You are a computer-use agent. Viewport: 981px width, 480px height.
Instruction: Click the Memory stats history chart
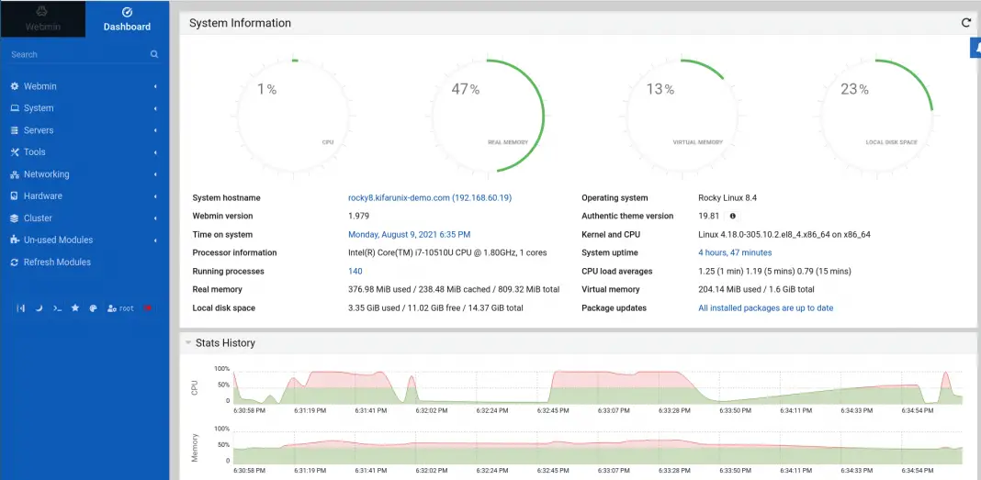point(597,446)
